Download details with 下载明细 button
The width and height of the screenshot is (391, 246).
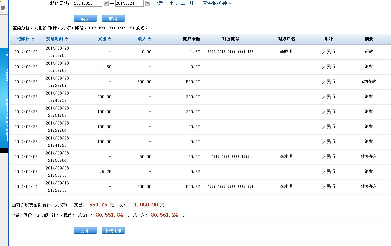pos(113,230)
